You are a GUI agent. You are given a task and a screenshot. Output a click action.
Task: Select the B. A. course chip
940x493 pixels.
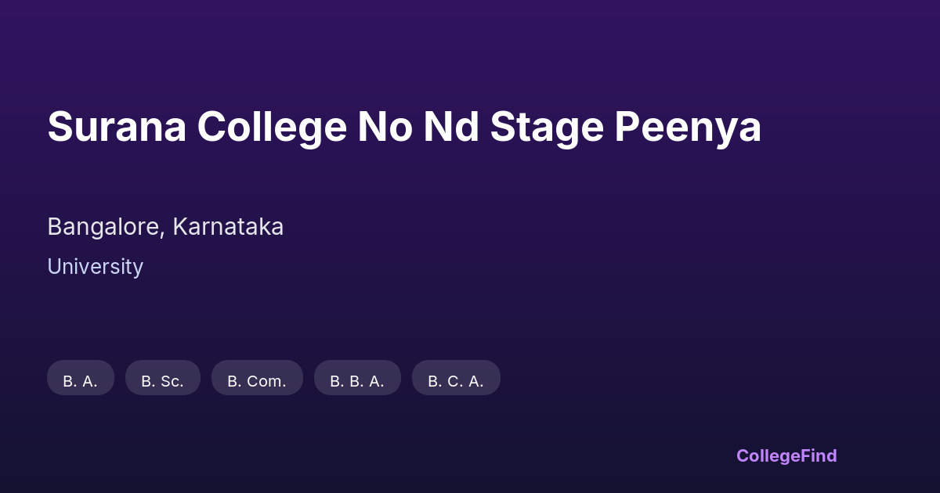81,378
